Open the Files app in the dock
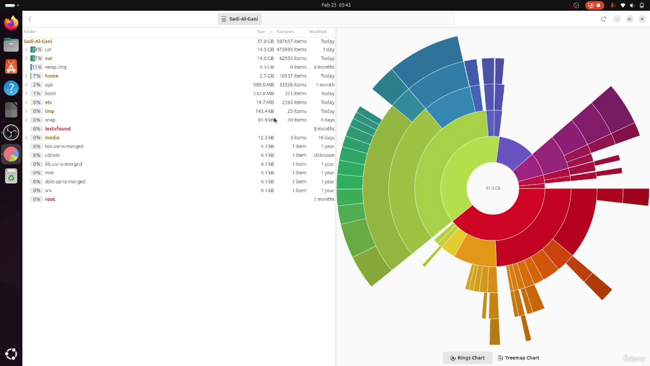The image size is (650, 366). click(x=11, y=45)
